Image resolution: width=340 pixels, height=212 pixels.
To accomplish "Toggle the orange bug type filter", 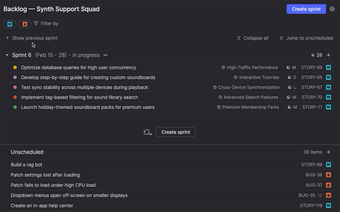I will coord(25,24).
